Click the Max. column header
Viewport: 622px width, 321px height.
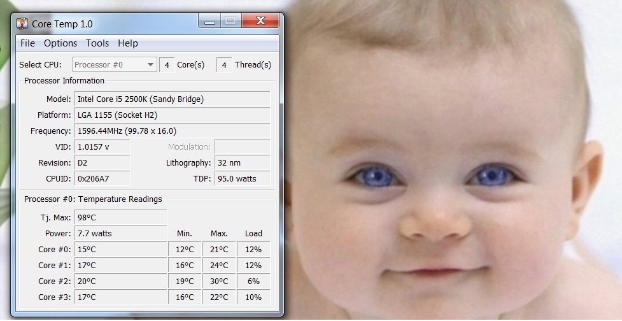pyautogui.click(x=219, y=233)
